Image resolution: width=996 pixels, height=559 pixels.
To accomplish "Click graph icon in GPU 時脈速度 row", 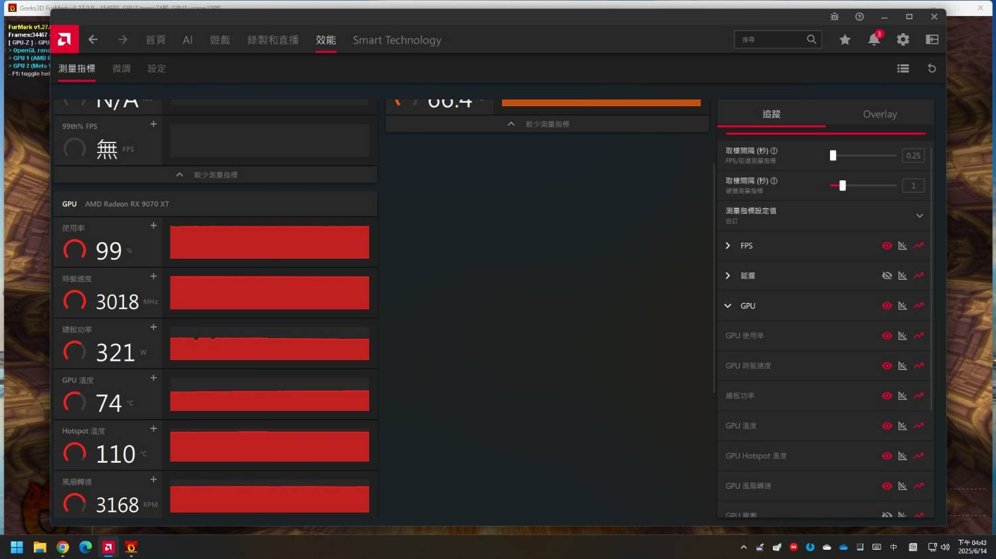I will click(x=902, y=365).
